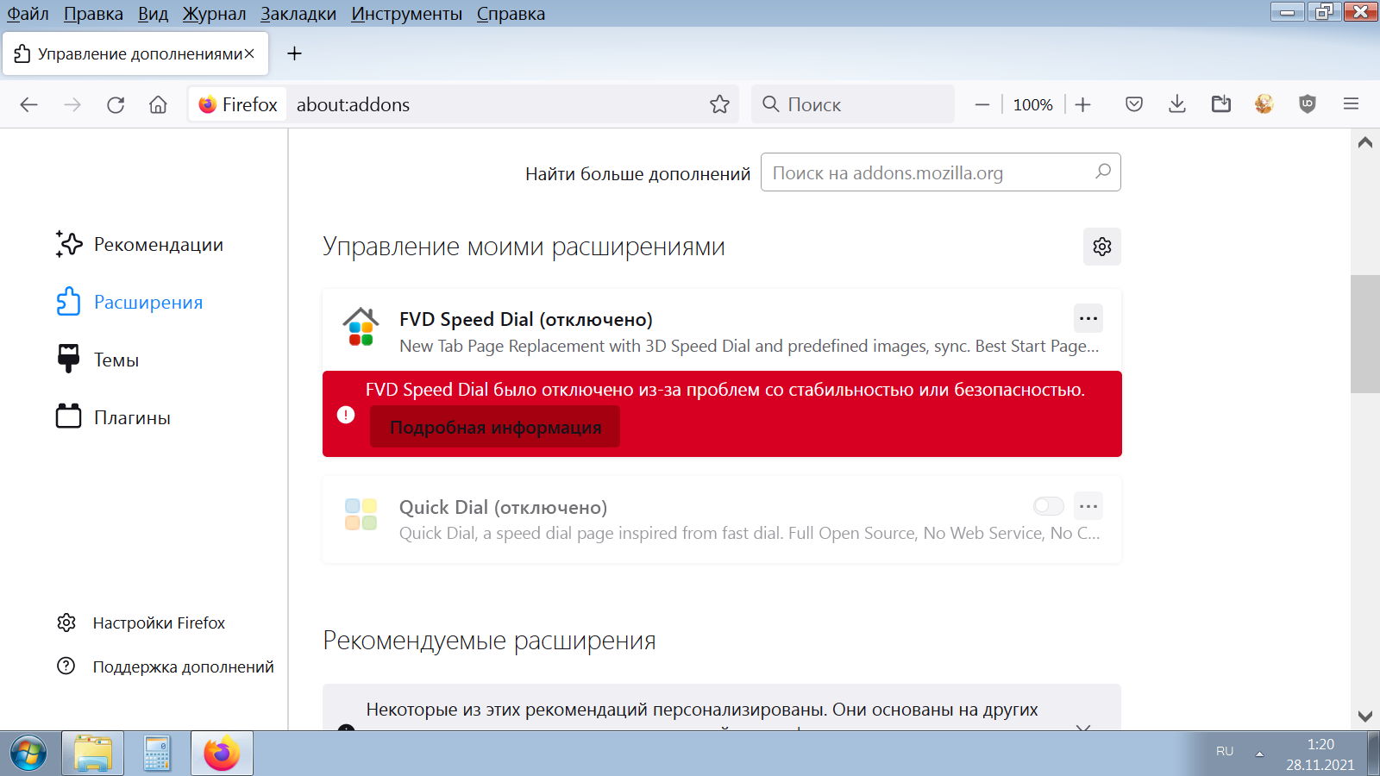
Task: Show hidden tray icons arrow
Action: [1259, 754]
